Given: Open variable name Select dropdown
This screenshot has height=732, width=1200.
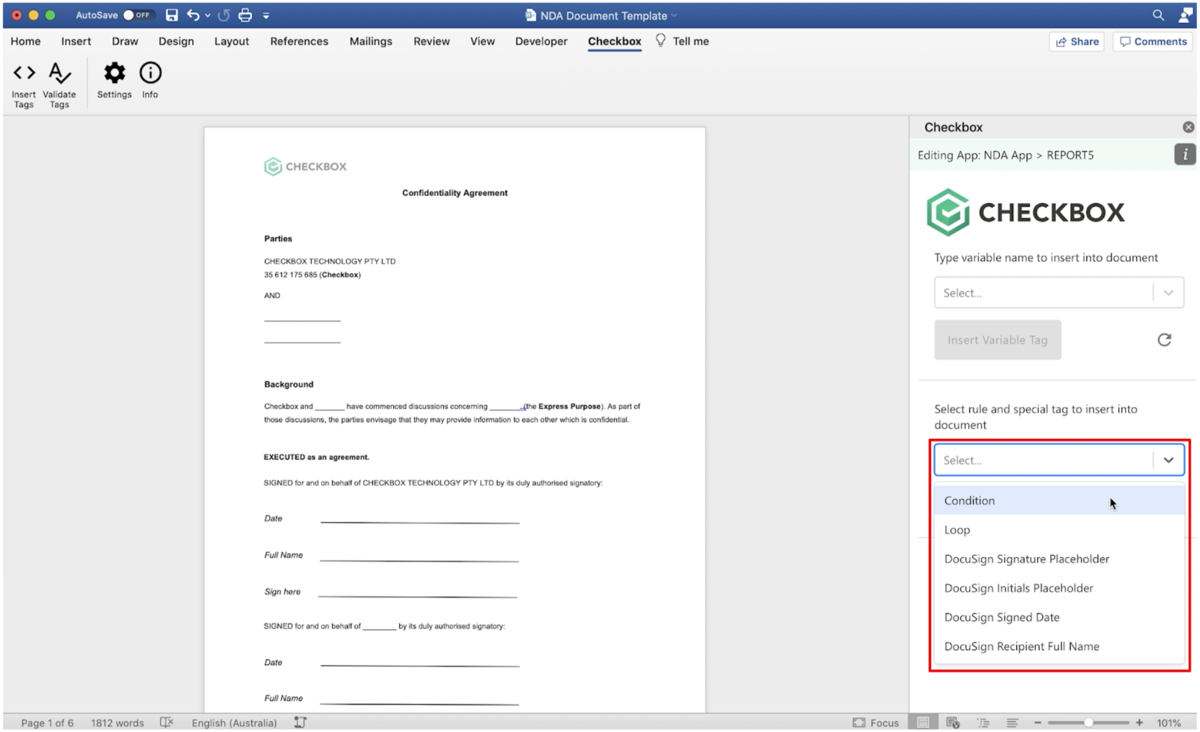Looking at the screenshot, I should tap(1058, 293).
